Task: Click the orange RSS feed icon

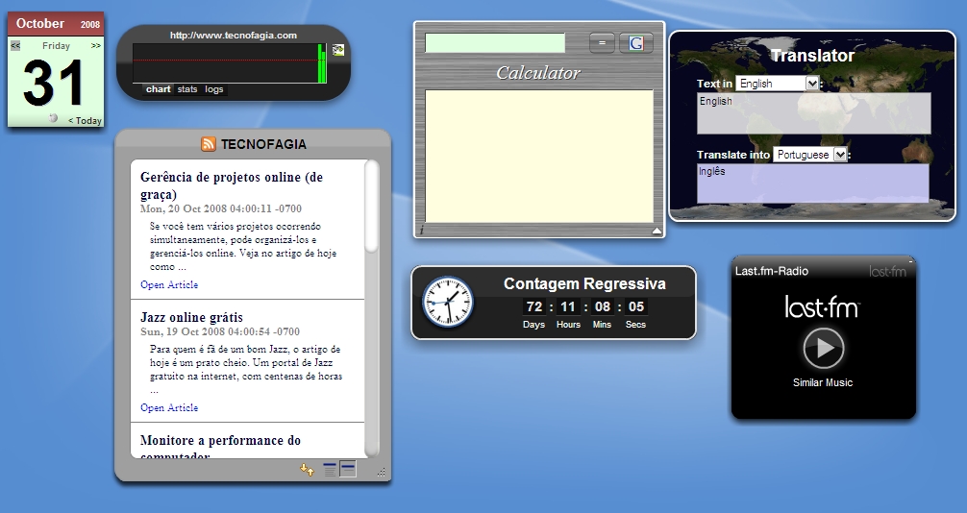Action: tap(209, 144)
